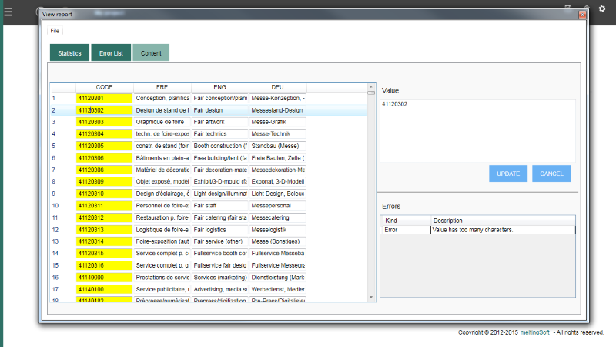Select the CODE column header
This screenshot has width=616, height=347.
104,87
